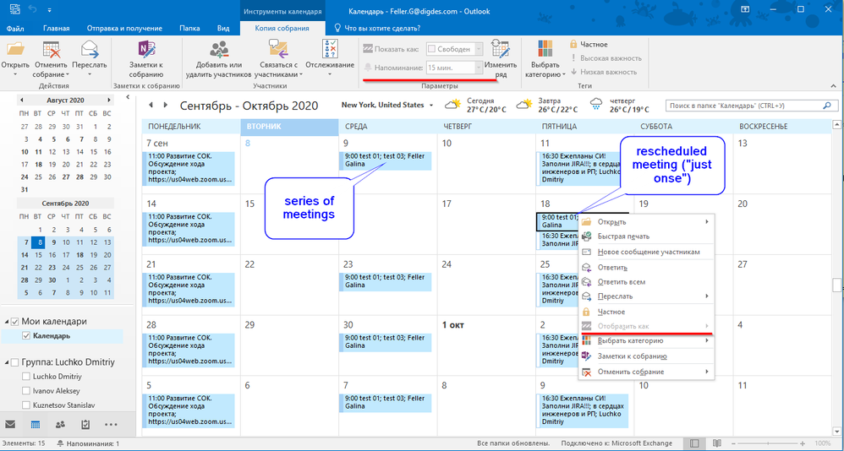Click the Undo arrow in quick access toolbar

tap(30, 9)
